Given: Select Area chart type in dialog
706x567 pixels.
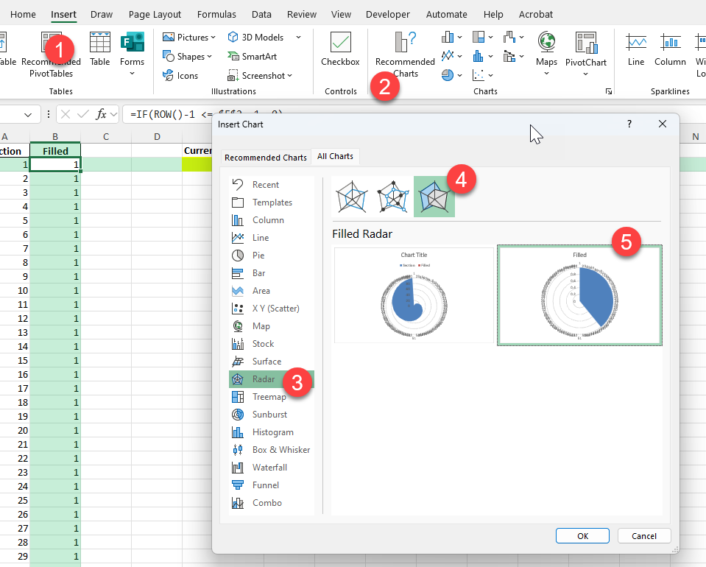Looking at the screenshot, I should coord(271,290).
